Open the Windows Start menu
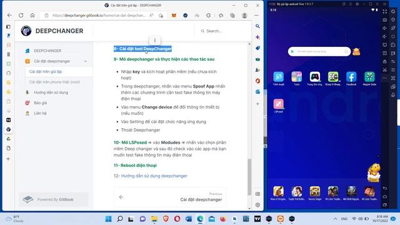This screenshot has height=225, width=400. tap(108, 219)
